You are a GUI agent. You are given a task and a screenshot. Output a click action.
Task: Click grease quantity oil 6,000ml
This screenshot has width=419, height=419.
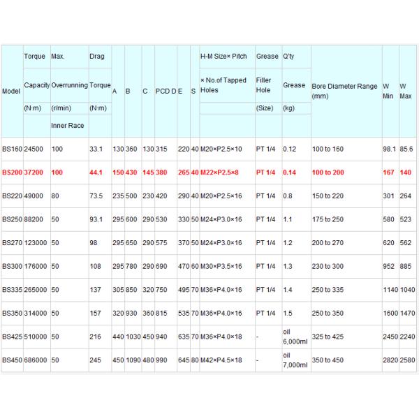coord(296,337)
